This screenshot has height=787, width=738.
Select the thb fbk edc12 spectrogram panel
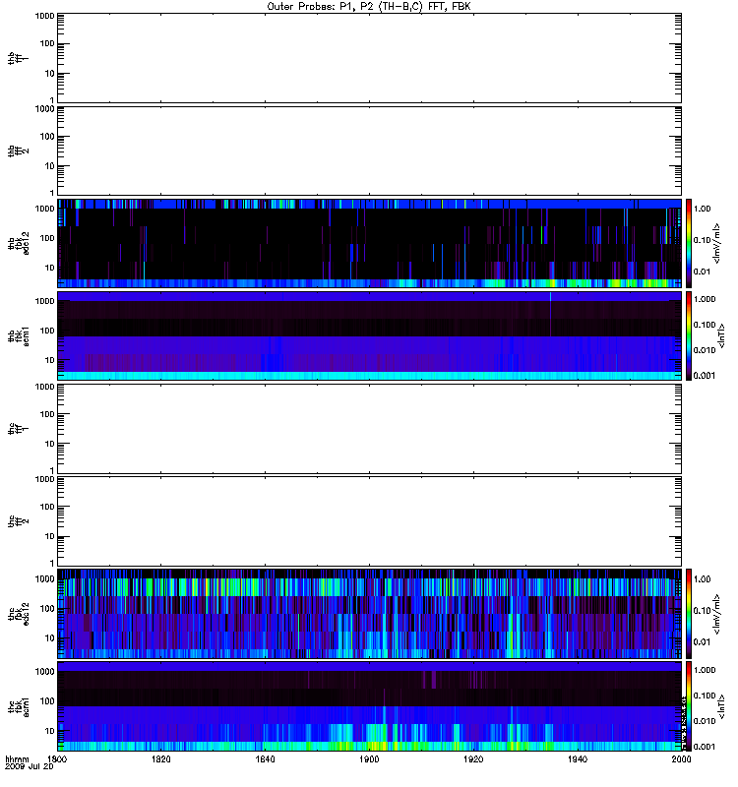click(x=370, y=243)
